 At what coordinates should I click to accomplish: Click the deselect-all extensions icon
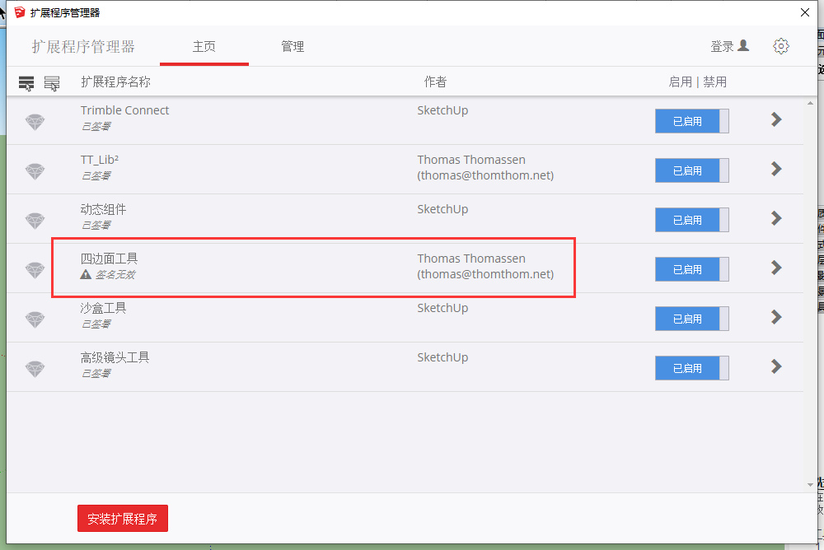click(51, 83)
